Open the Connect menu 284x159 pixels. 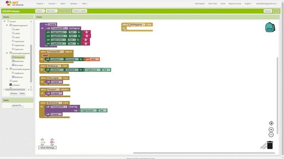52,4
